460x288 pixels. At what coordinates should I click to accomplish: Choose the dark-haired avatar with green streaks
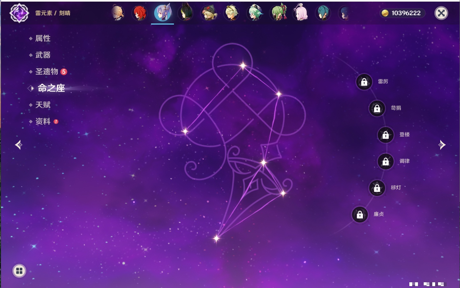[185, 13]
